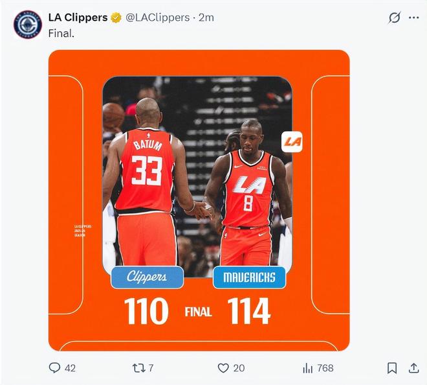Open the final score image

pyautogui.click(x=199, y=200)
